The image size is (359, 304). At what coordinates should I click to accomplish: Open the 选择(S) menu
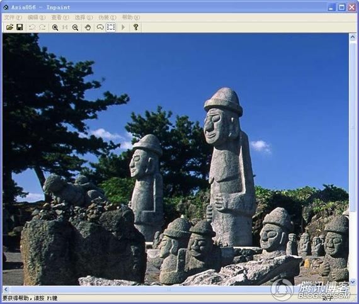point(84,18)
